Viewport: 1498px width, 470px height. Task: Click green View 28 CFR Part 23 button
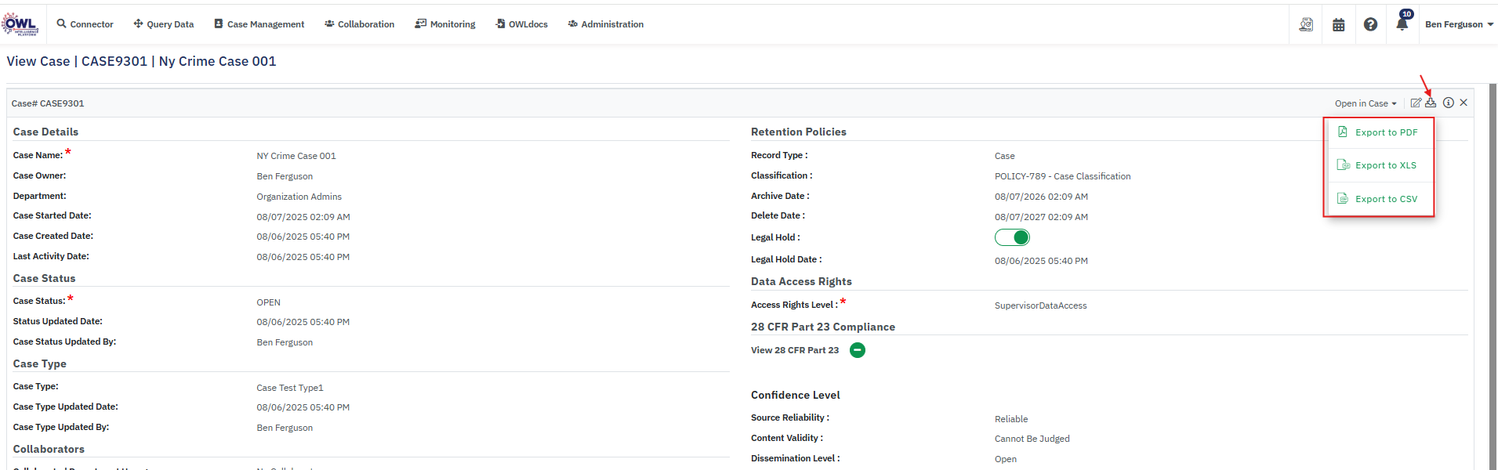(858, 350)
